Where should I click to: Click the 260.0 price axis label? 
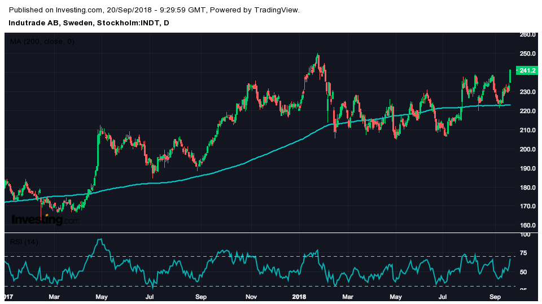coord(527,35)
